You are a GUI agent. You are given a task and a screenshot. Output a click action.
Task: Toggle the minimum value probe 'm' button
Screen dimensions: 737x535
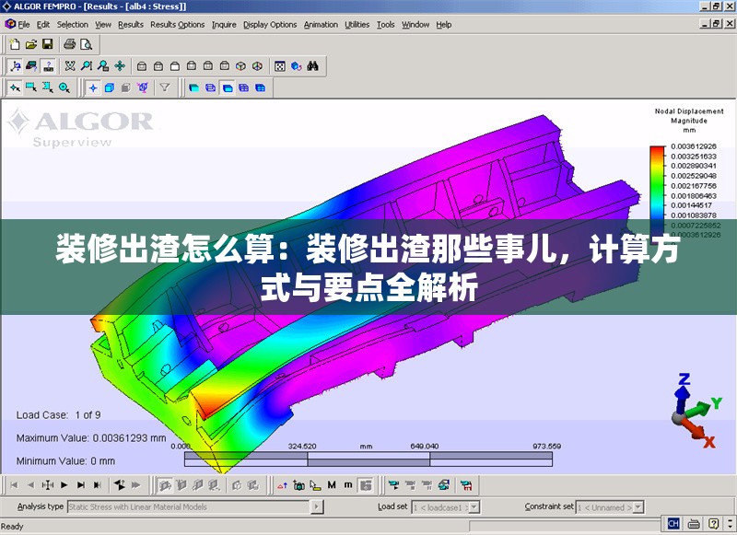tap(347, 484)
